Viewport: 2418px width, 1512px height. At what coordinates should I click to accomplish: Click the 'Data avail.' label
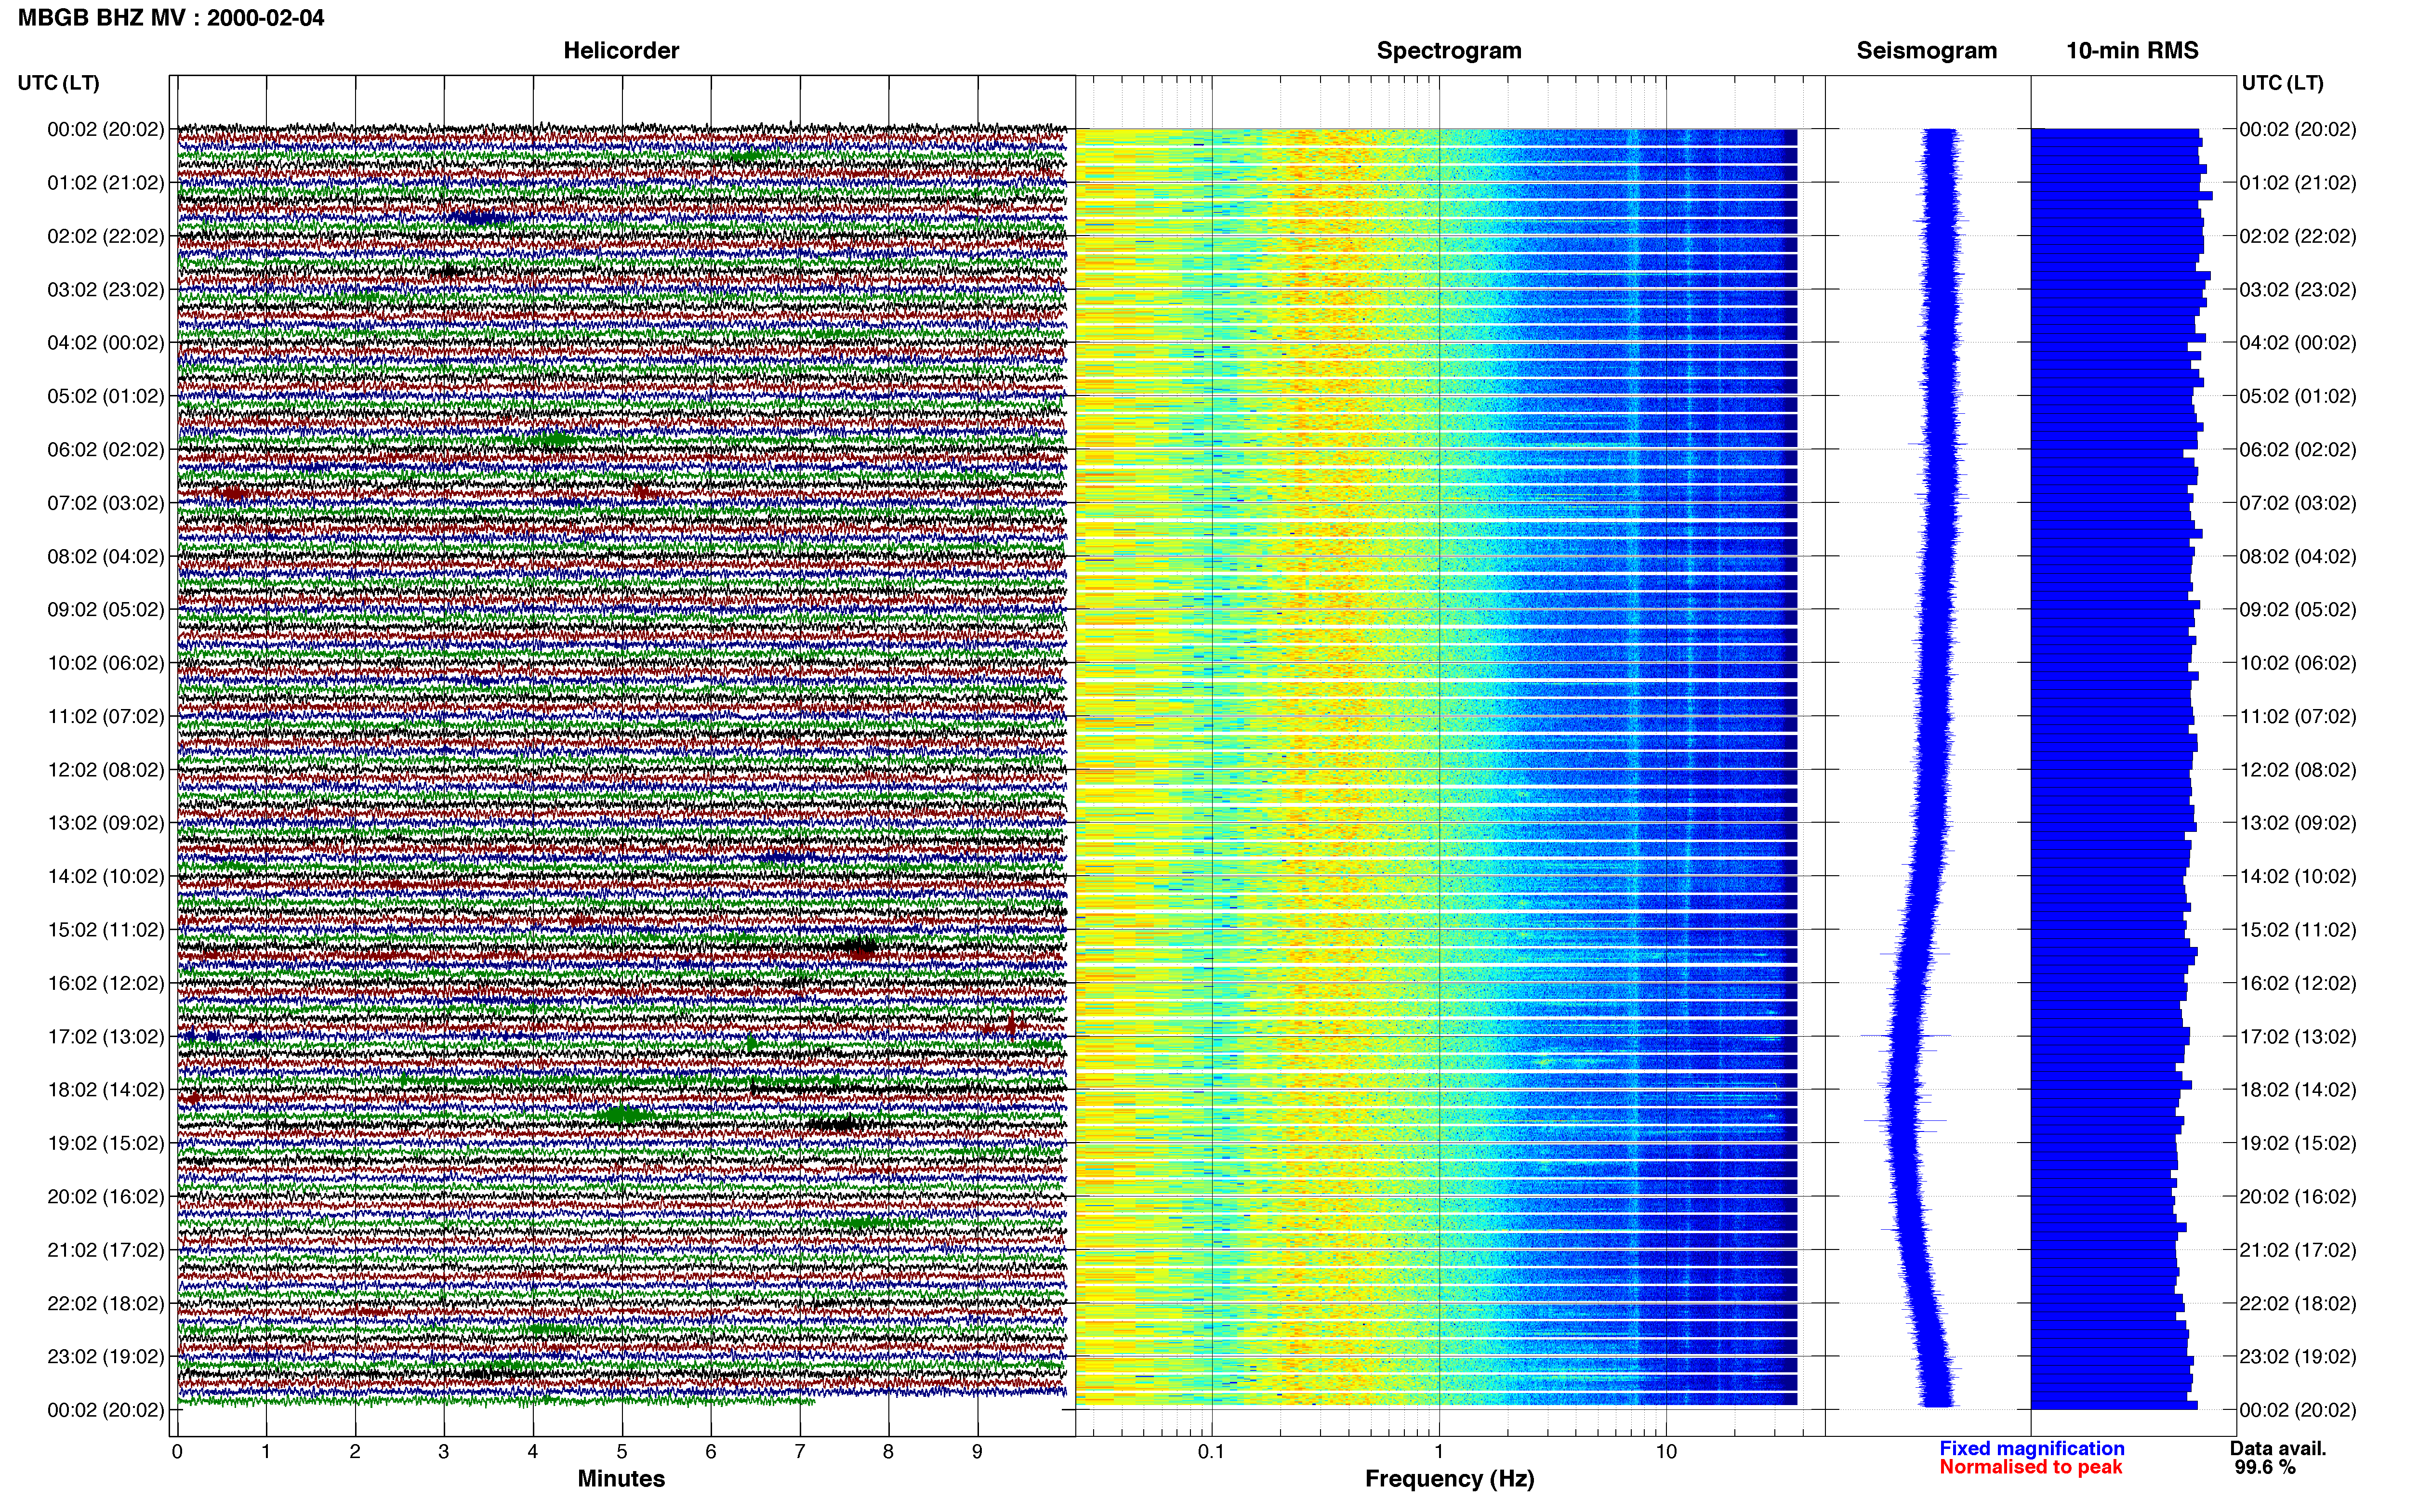(x=2278, y=1448)
